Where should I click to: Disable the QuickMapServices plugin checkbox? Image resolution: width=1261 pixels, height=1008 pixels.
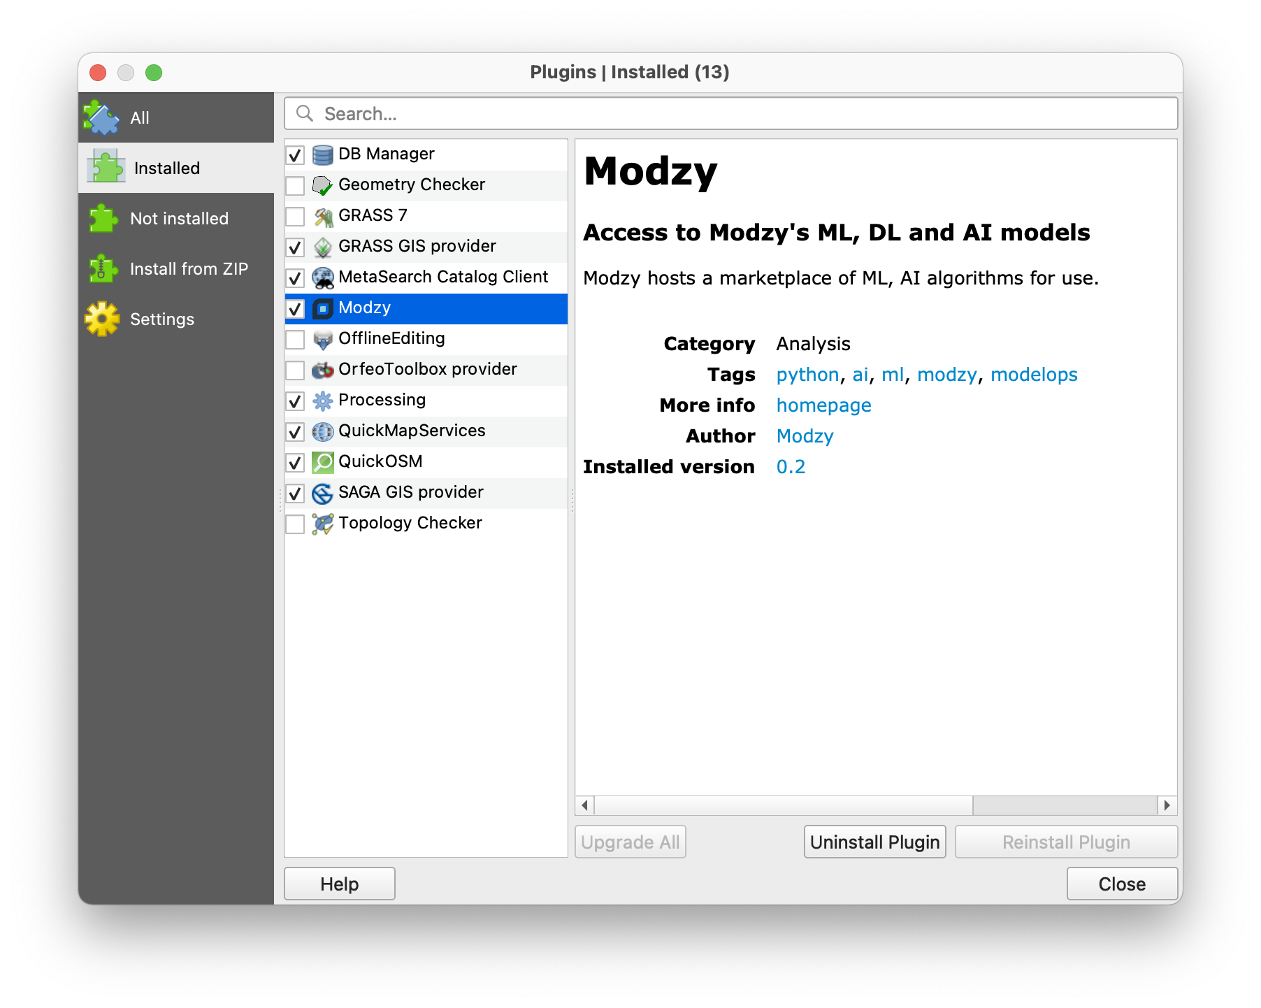[x=296, y=431]
